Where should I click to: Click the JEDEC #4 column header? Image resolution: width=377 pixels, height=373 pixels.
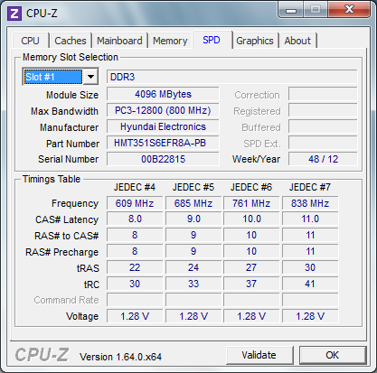(x=135, y=187)
